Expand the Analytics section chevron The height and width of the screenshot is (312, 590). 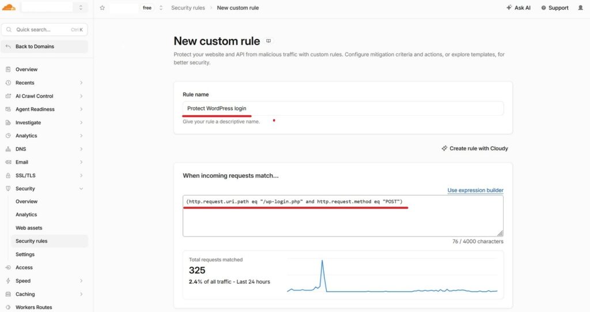point(81,136)
